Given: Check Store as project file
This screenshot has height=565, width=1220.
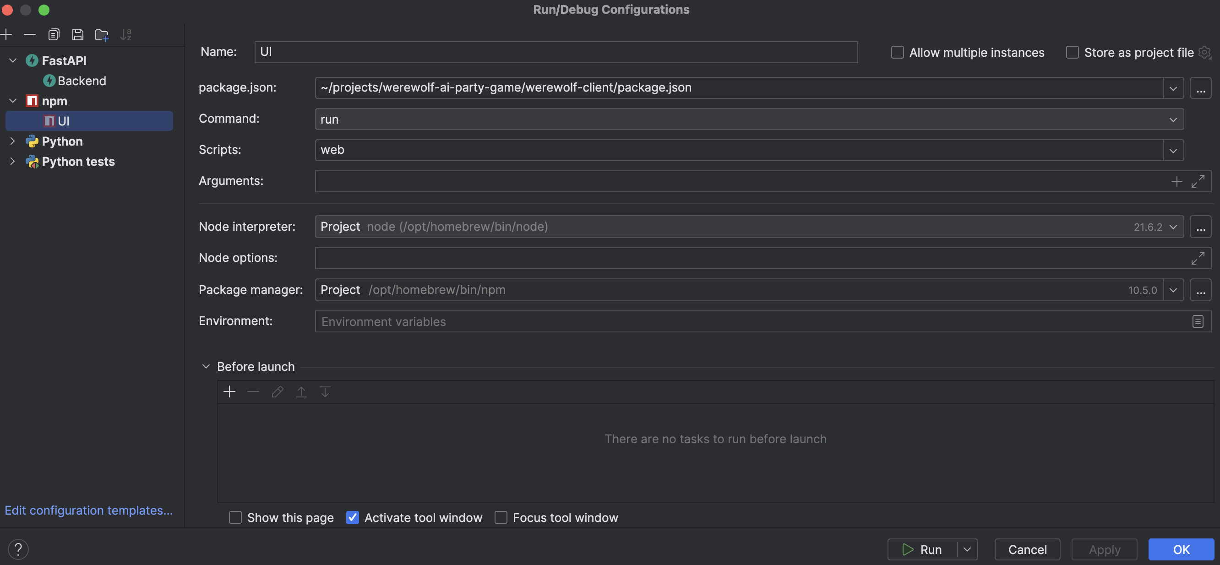Looking at the screenshot, I should pos(1072,52).
